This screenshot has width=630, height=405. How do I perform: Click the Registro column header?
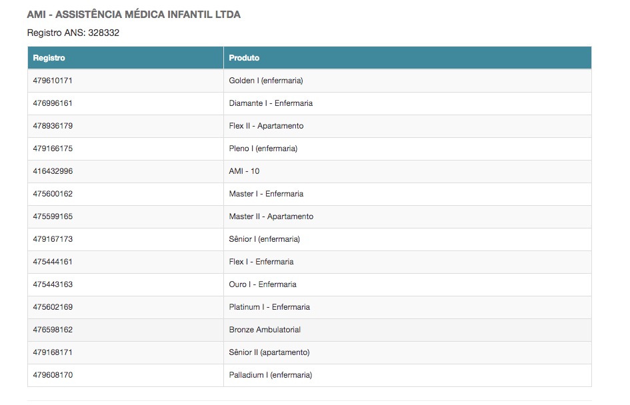point(49,58)
